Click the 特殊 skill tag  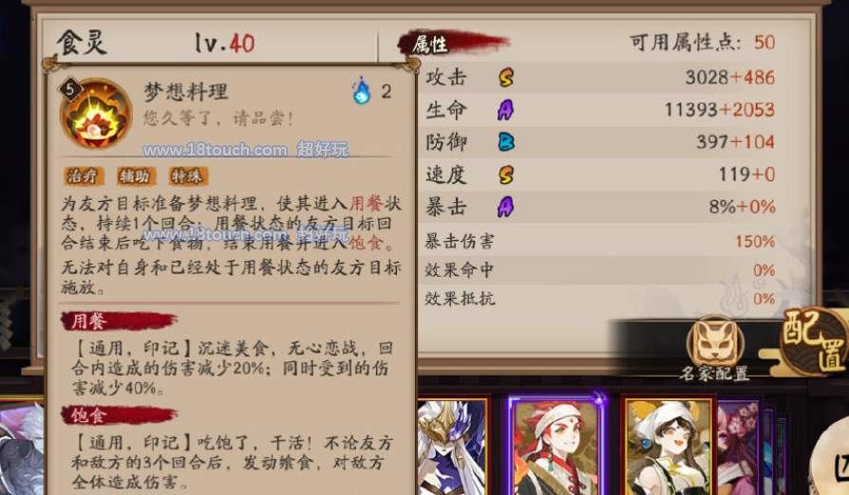pyautogui.click(x=187, y=175)
